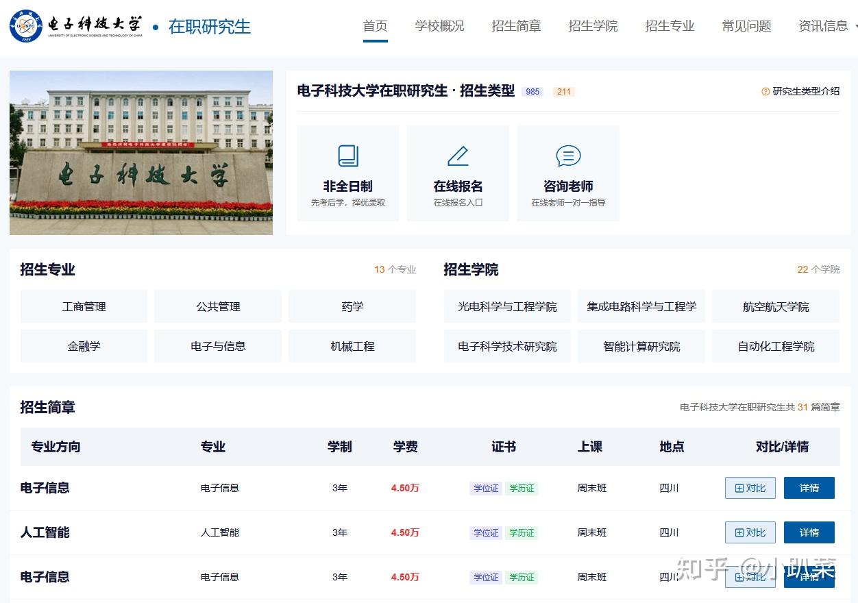Click the chat bubble icon above 咨询老师

[568, 156]
